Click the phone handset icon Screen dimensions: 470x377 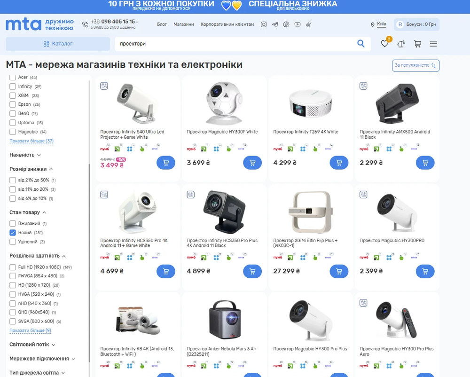85,24
